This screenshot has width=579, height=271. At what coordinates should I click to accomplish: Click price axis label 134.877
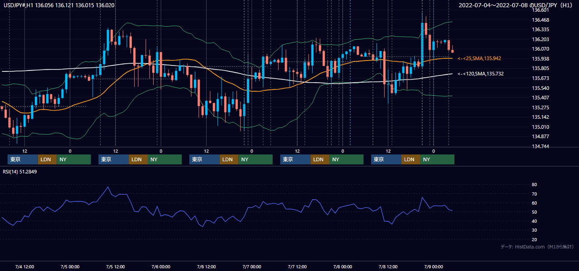click(x=541, y=136)
